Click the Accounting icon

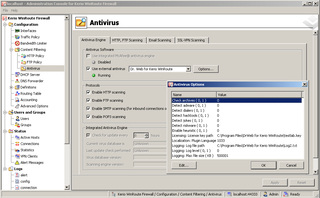[x=17, y=100]
